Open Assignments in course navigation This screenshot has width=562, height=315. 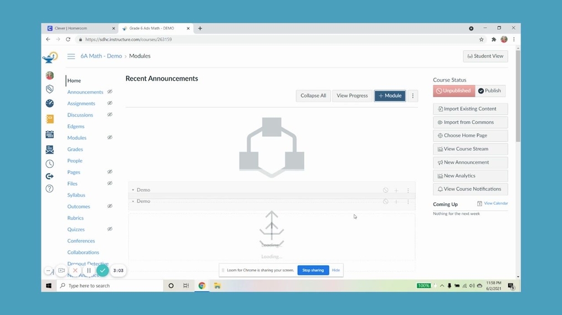[x=81, y=103]
